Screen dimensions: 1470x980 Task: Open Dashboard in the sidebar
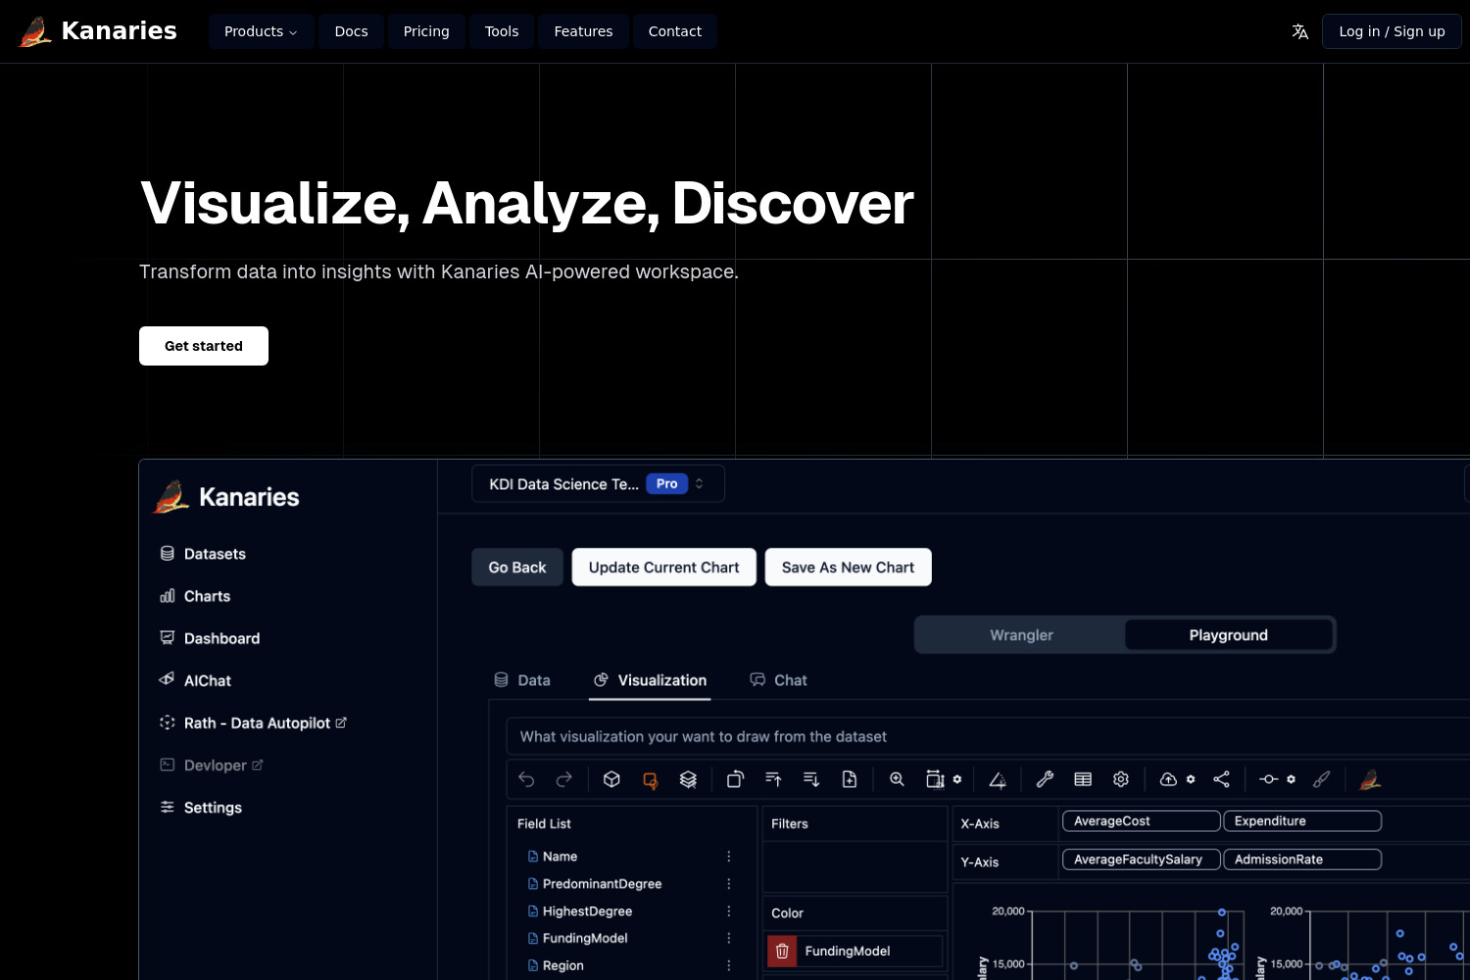(210, 638)
